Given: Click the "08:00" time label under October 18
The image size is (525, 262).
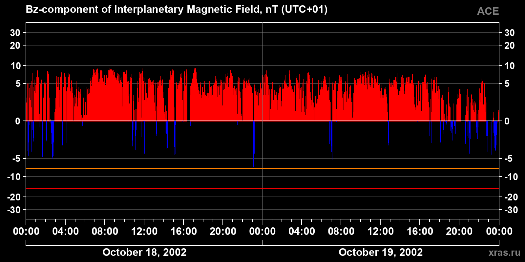Looking at the screenshot, I should pyautogui.click(x=105, y=232).
